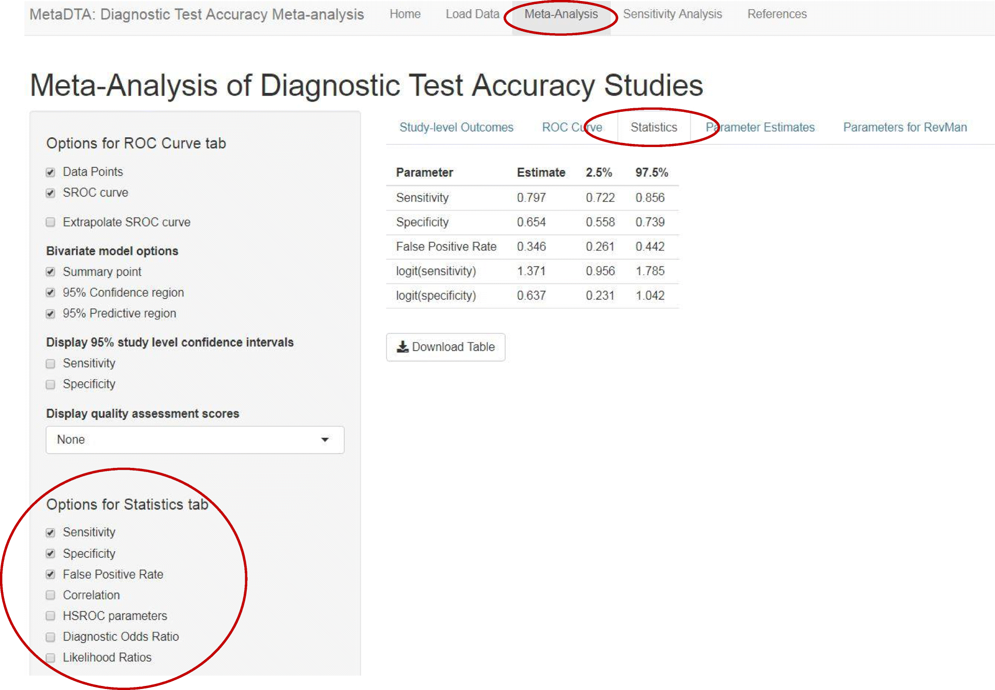Enable the Correlation statistics option
Viewport: 995px width, 690px height.
click(x=50, y=595)
